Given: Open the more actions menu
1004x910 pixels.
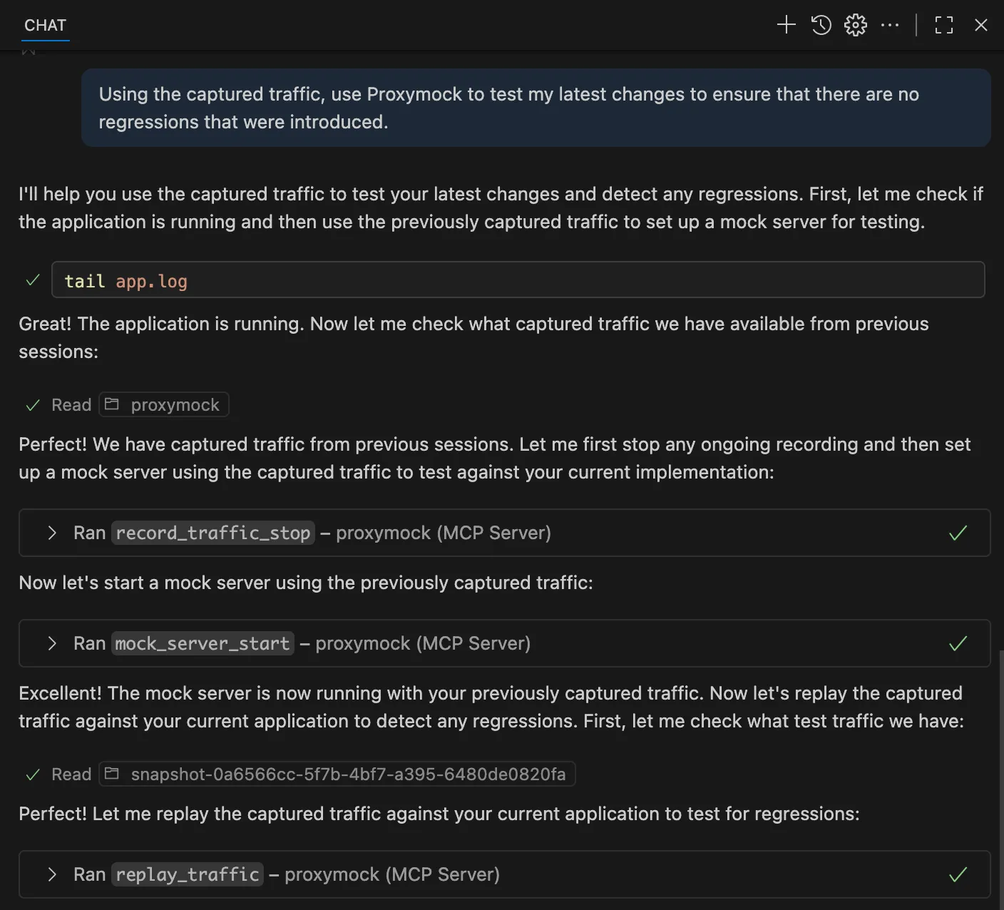Looking at the screenshot, I should [x=890, y=24].
